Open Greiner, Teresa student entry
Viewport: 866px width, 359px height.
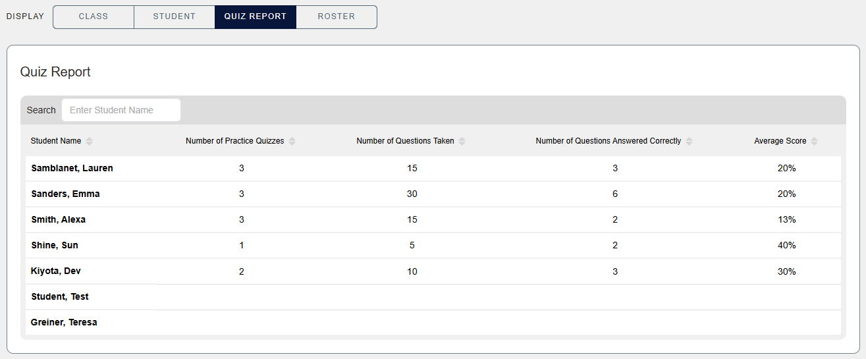(64, 322)
